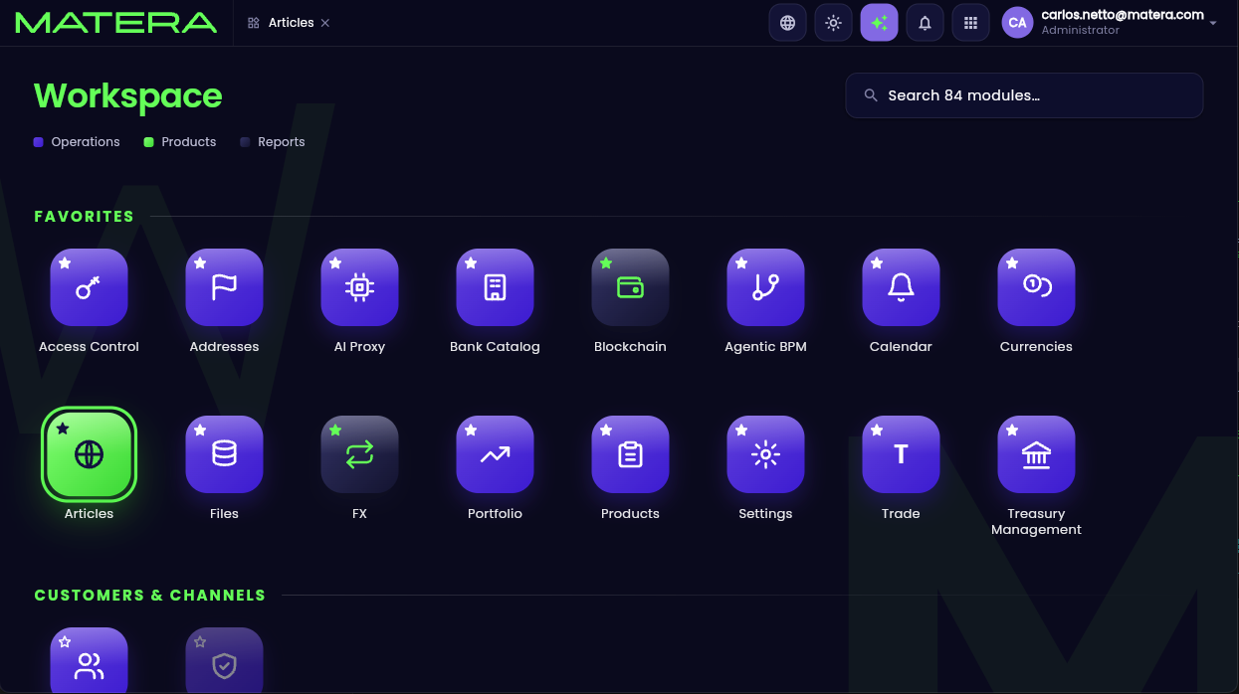
Task: Click the FAVORITES section heading
Action: coord(84,216)
